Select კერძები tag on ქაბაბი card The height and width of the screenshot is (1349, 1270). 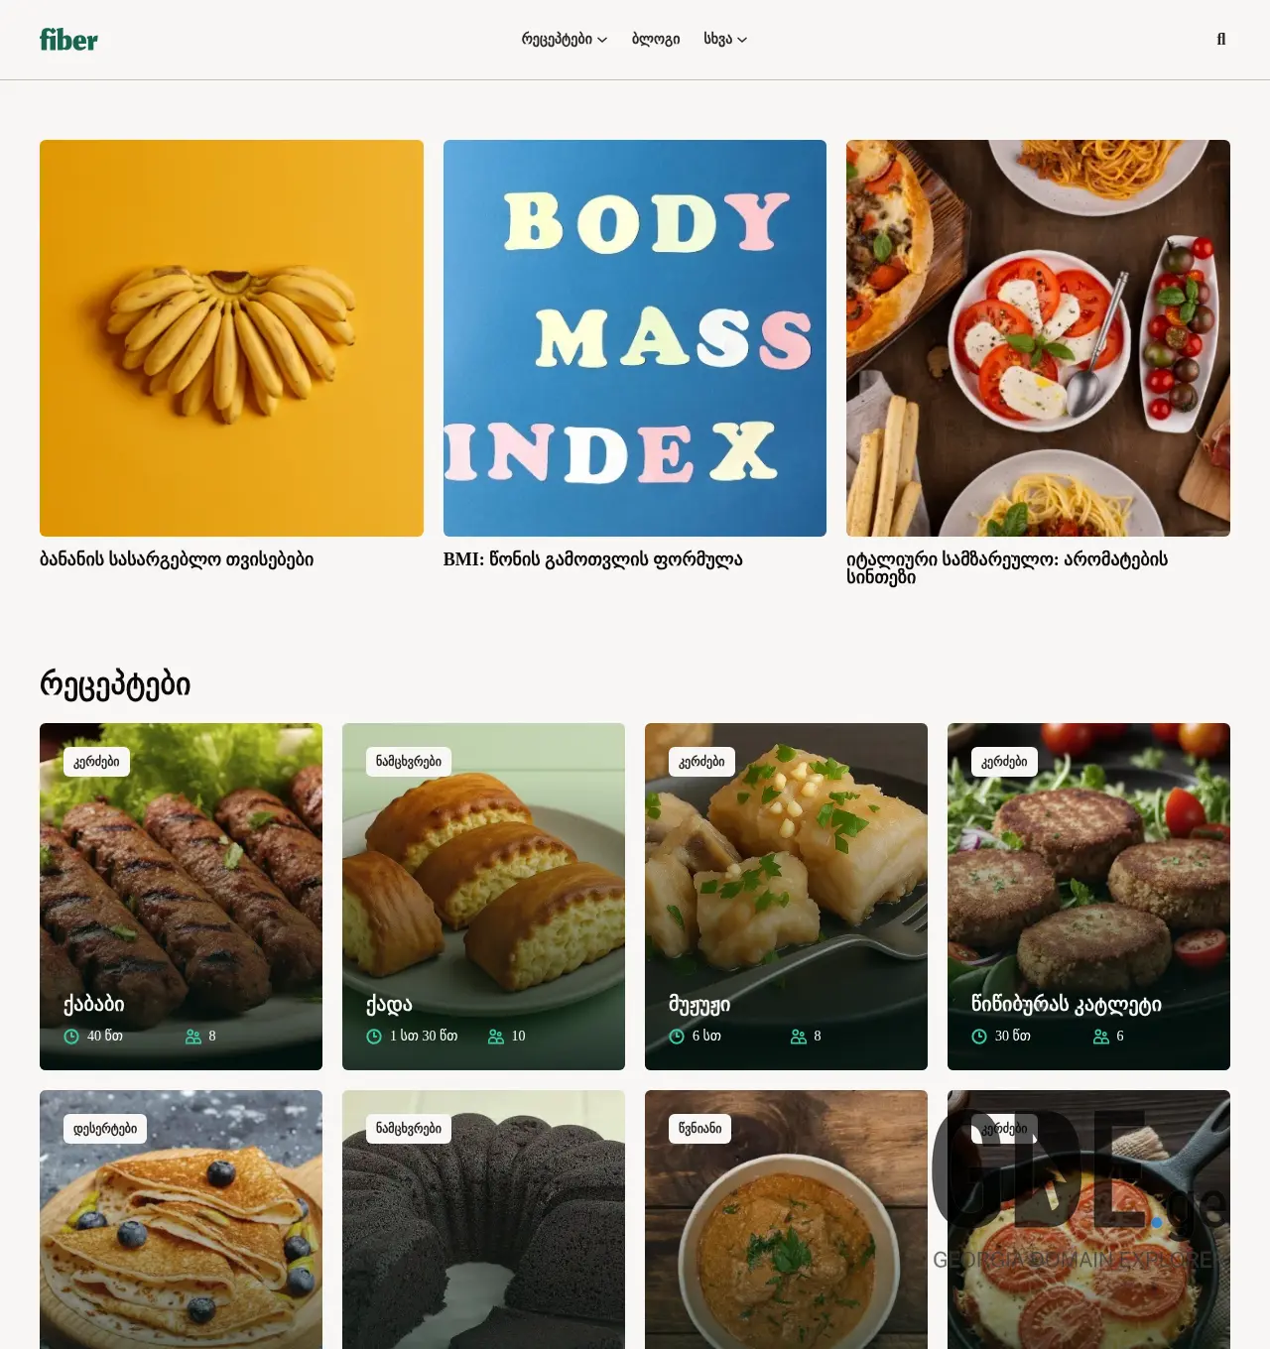[96, 762]
